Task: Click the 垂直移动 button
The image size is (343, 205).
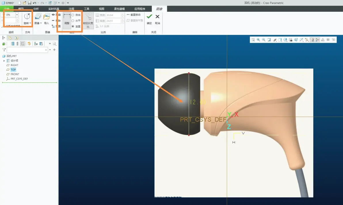Action: pyautogui.click(x=134, y=15)
